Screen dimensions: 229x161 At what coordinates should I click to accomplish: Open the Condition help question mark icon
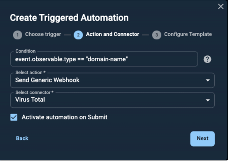207,59
